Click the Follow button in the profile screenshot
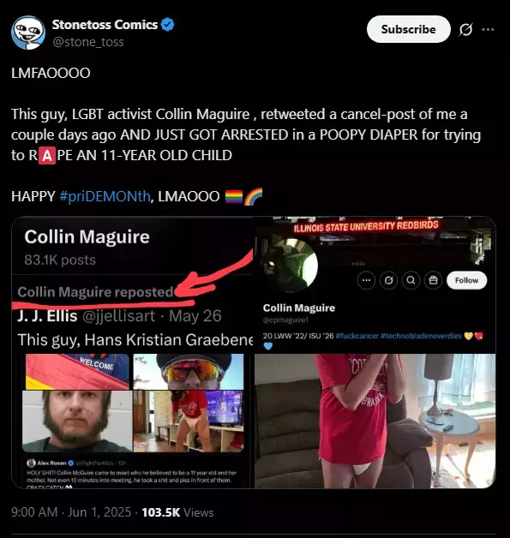This screenshot has width=510, height=538. point(466,280)
